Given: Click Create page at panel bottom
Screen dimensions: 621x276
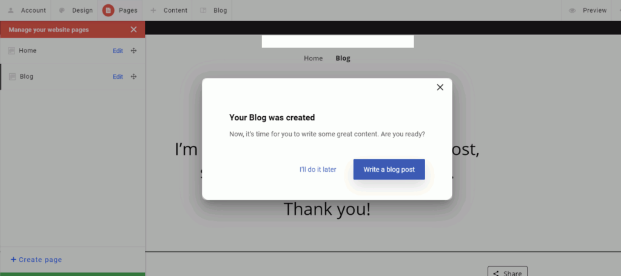Looking at the screenshot, I should [36, 260].
